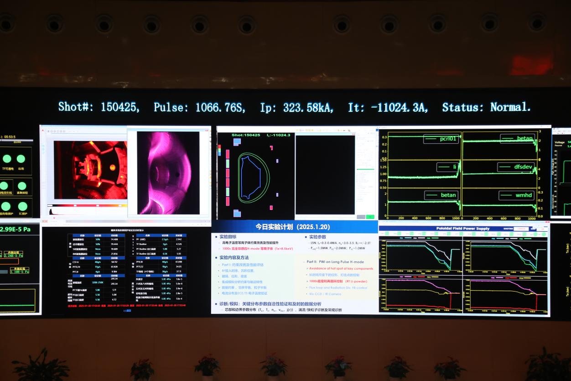Select the purple plasma camera view
Viewport: 571px width, 381px height.
[168, 172]
